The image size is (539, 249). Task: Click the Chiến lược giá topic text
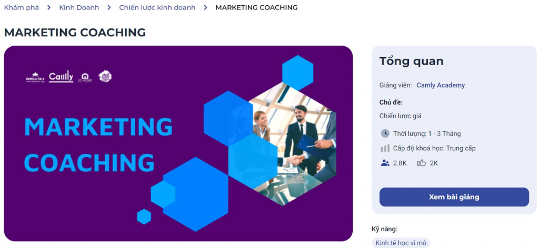400,116
